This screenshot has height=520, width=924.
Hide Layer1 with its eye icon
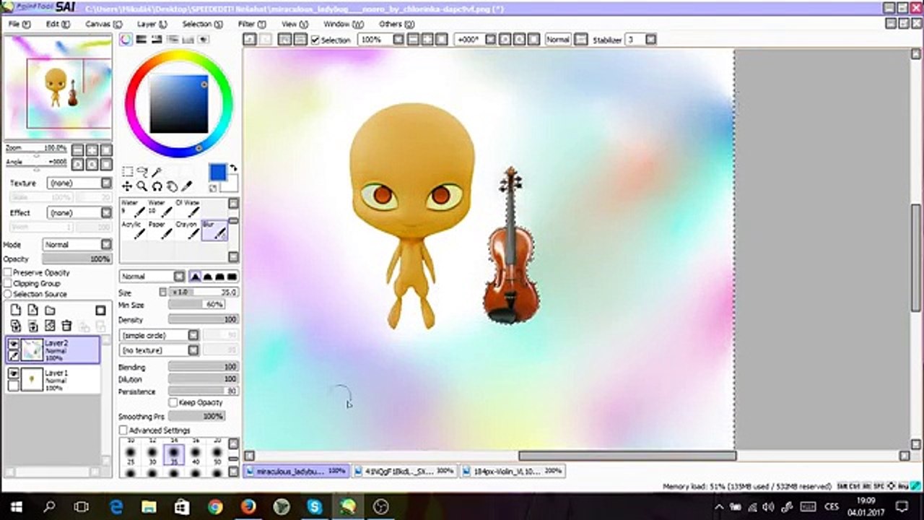coord(13,373)
